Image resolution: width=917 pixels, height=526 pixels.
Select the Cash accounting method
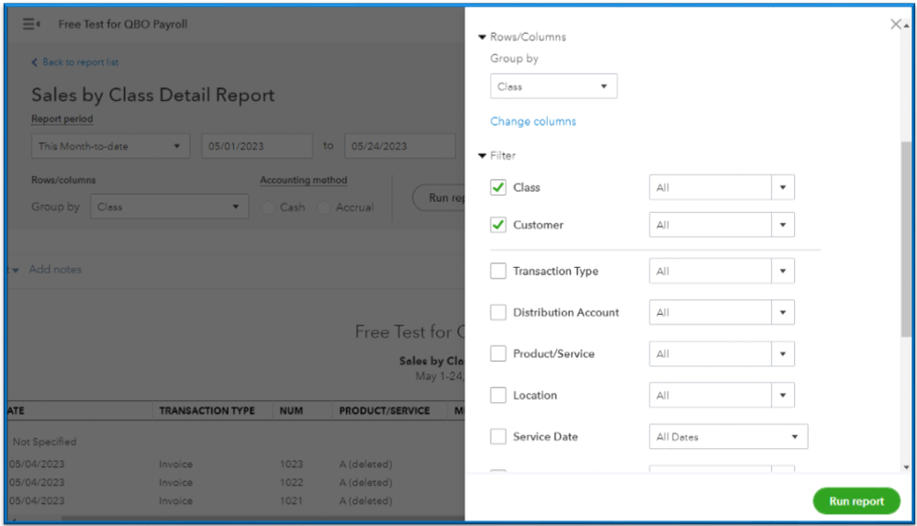[268, 207]
